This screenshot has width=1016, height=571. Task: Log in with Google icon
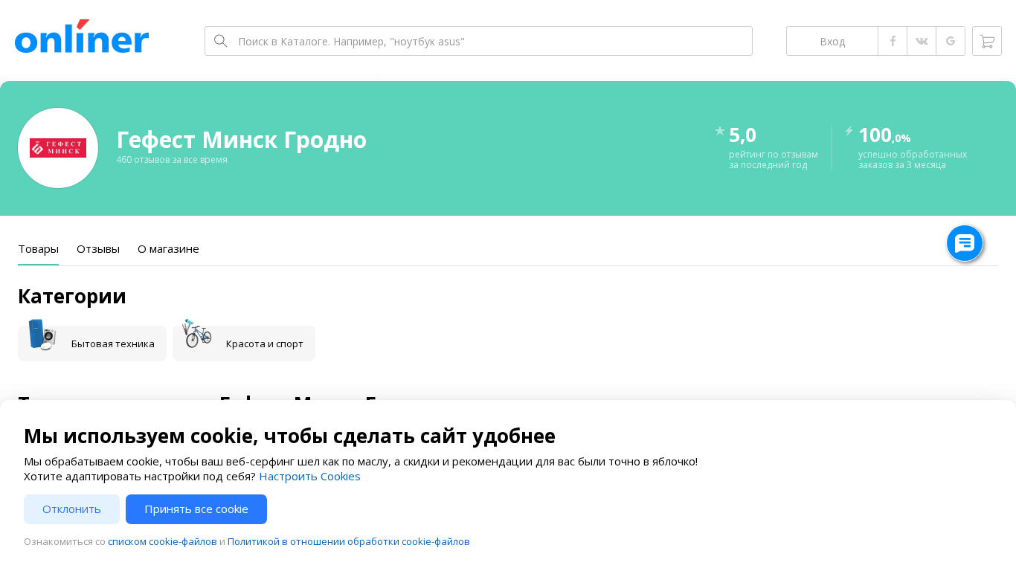click(x=951, y=41)
